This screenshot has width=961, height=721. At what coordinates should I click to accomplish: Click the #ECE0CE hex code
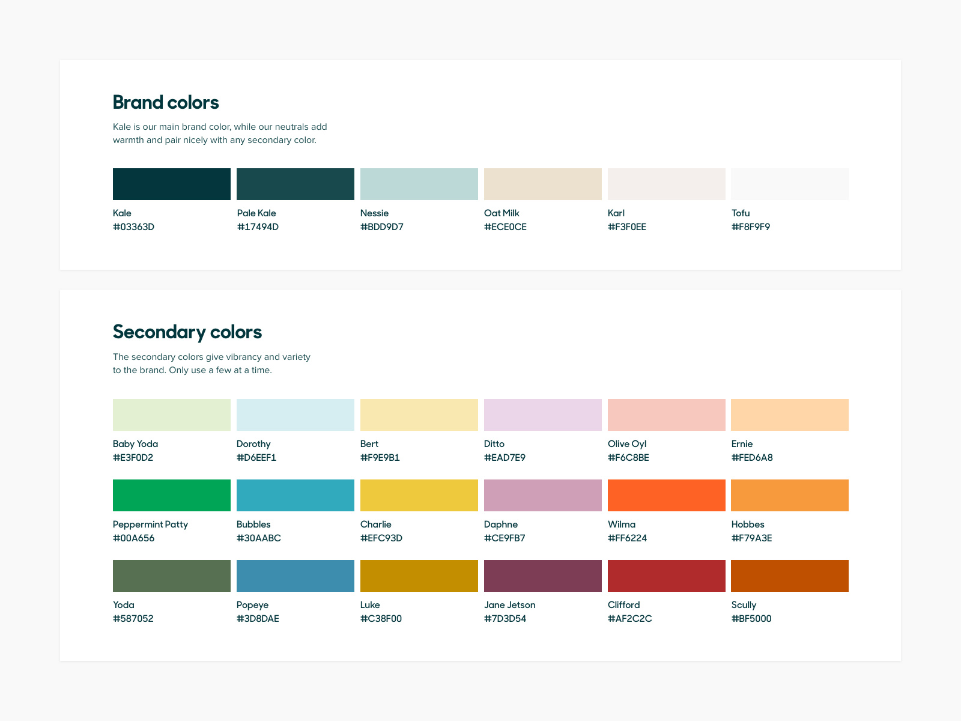pos(505,227)
